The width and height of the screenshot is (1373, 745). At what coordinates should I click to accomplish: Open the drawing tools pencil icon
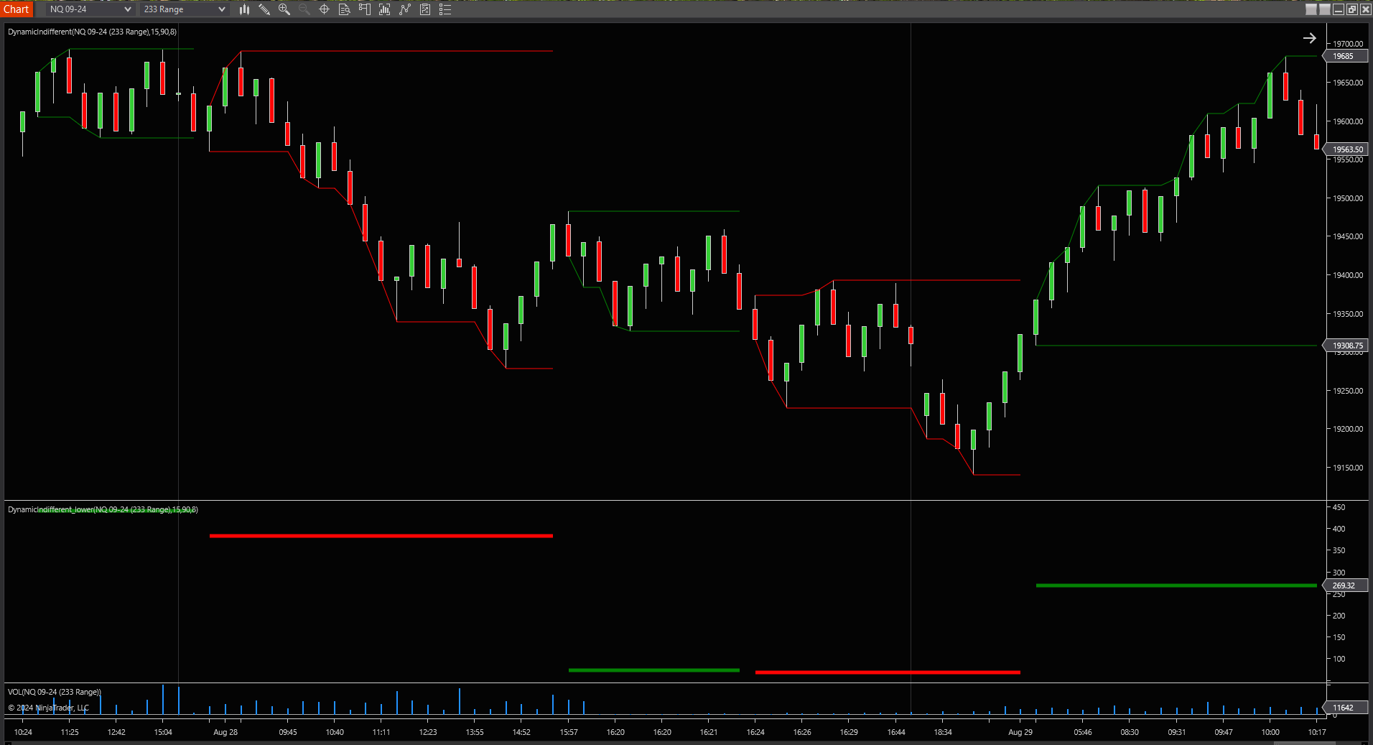pos(264,9)
